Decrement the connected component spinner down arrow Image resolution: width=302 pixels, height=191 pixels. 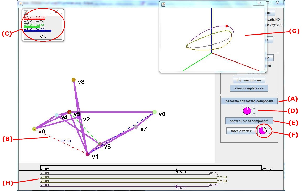pos(254,113)
